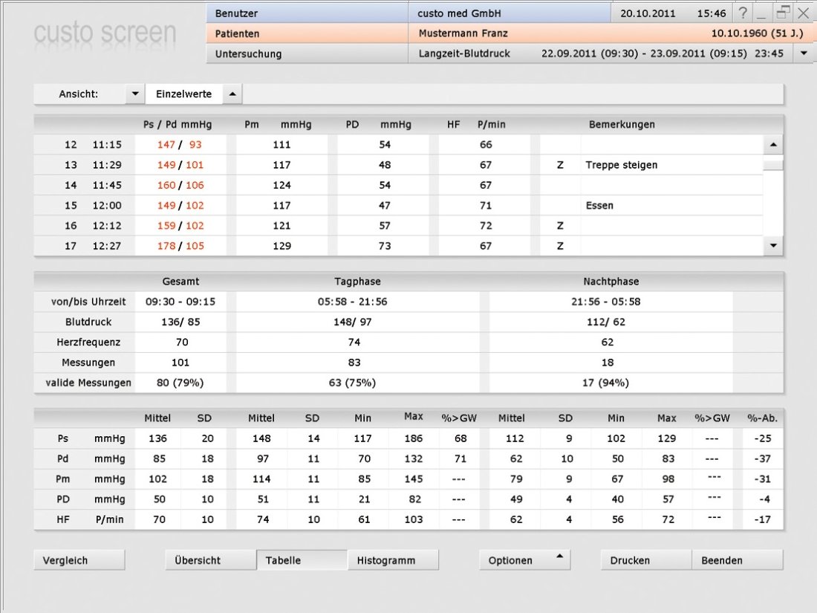Click the Untersuchung menu row

coord(307,53)
